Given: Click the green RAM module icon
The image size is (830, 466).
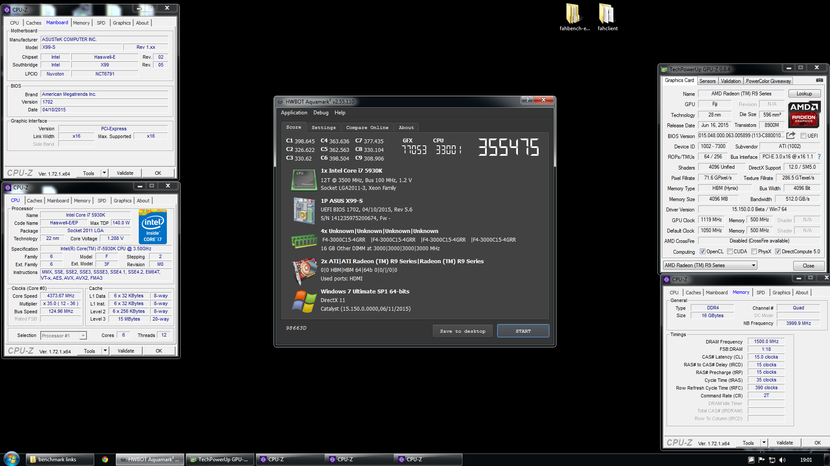Looking at the screenshot, I should click(x=304, y=241).
